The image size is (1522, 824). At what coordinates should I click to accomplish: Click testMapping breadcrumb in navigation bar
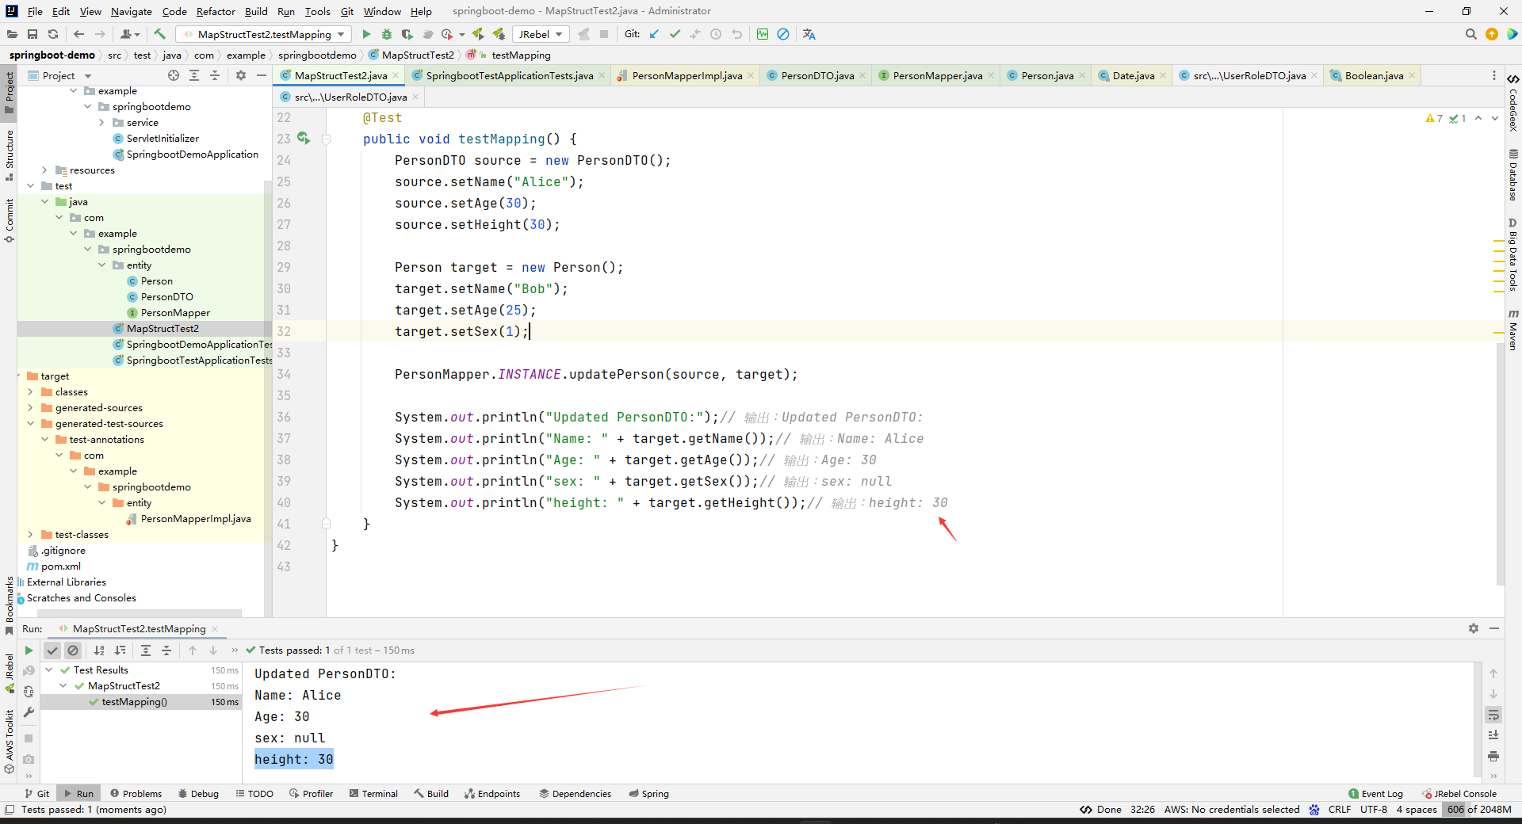tap(521, 55)
